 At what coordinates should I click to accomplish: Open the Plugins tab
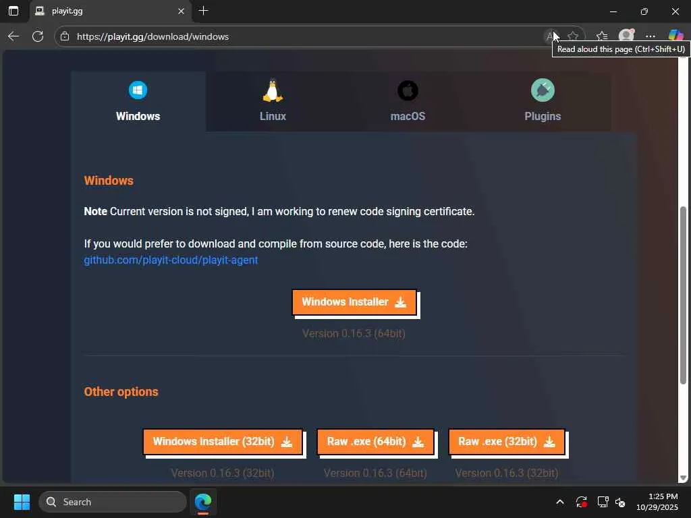click(x=543, y=101)
